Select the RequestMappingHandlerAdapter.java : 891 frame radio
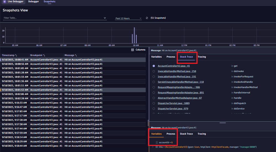This screenshot has width=276, height=152. tap(154, 93)
